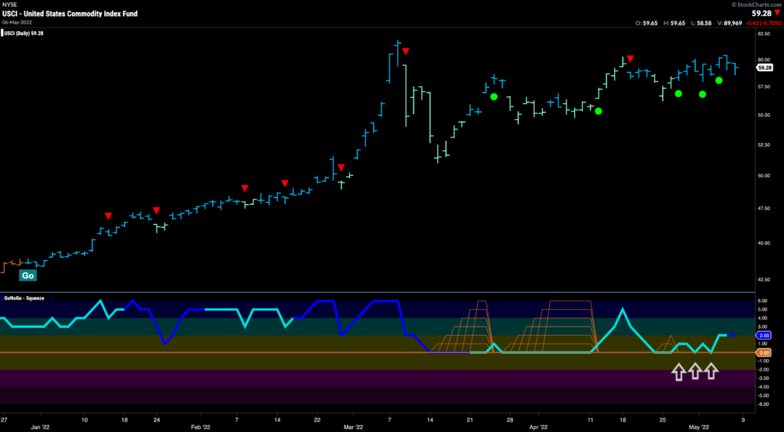Click the -4.00 oscillator axis label
Viewport: 784px width, 432px height.
point(763,387)
